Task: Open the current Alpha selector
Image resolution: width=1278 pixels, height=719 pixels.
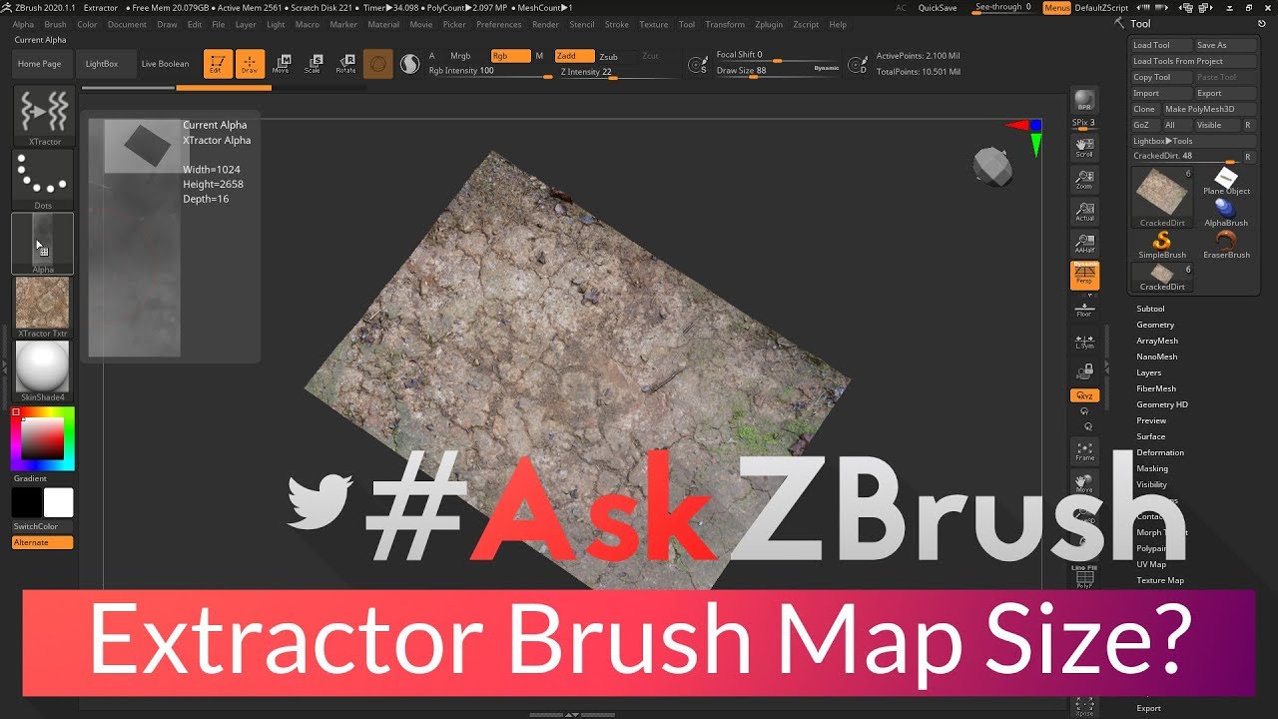Action: (42, 243)
